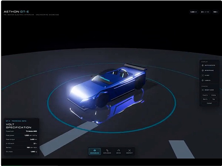Click the car's rear wing spoiler

tap(135, 67)
